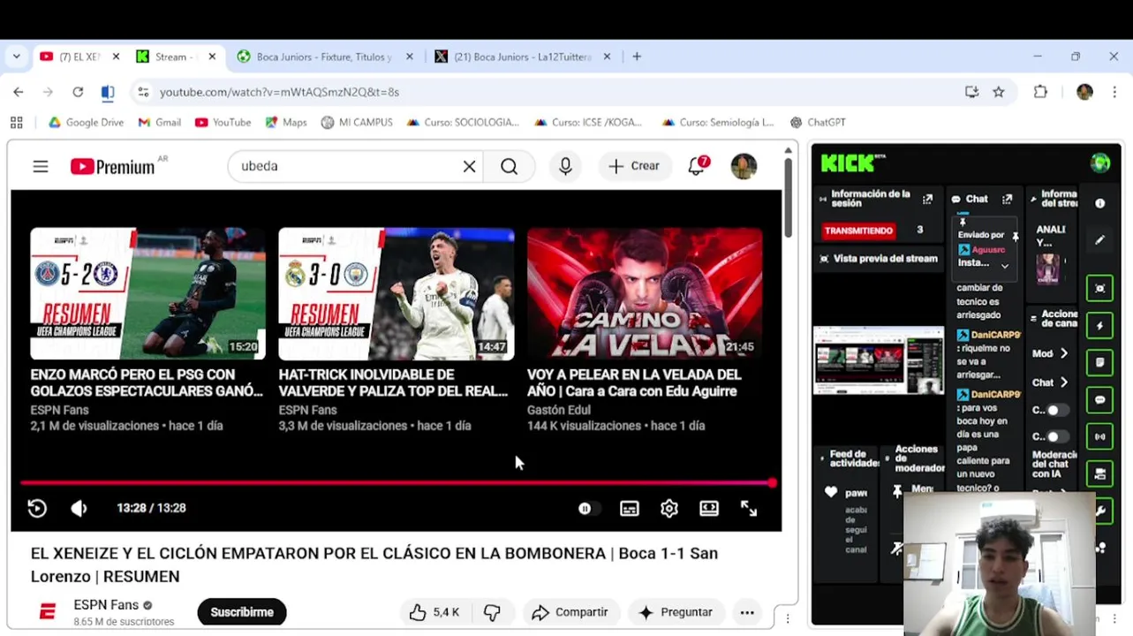Open the Real Madrid 3-0 resumen thumbnail
Image resolution: width=1133 pixels, height=636 pixels.
tap(397, 293)
